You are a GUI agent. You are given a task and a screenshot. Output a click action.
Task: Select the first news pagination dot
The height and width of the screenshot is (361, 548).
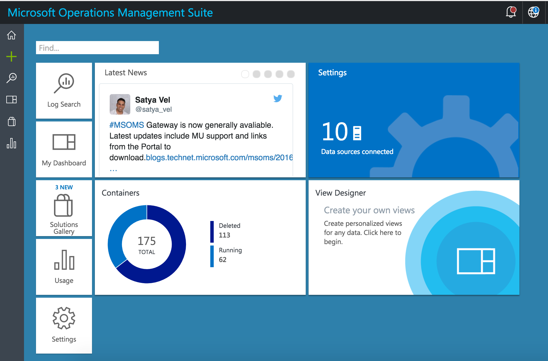click(x=245, y=74)
